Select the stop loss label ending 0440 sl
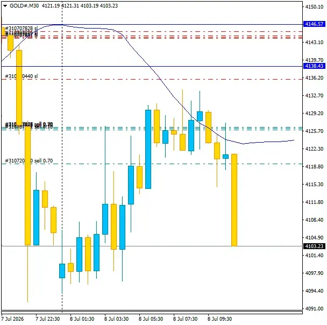This screenshot has height=325, width=327. (22, 76)
